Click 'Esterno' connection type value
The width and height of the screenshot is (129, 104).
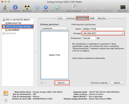[x=36, y=97]
